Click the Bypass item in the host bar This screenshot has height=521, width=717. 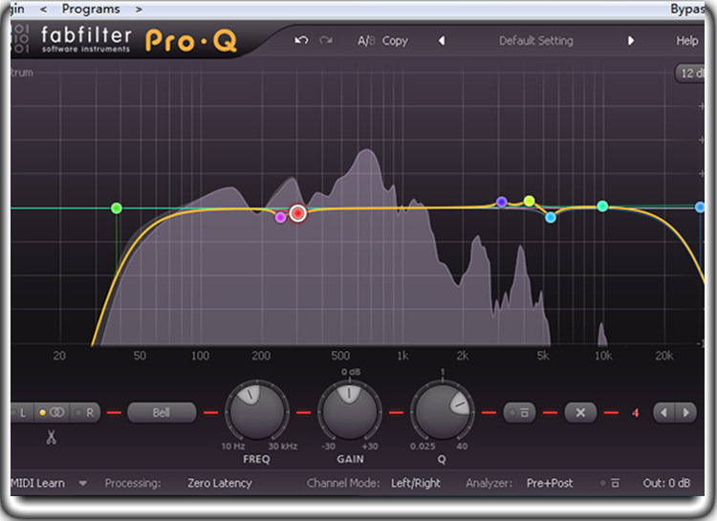(687, 10)
